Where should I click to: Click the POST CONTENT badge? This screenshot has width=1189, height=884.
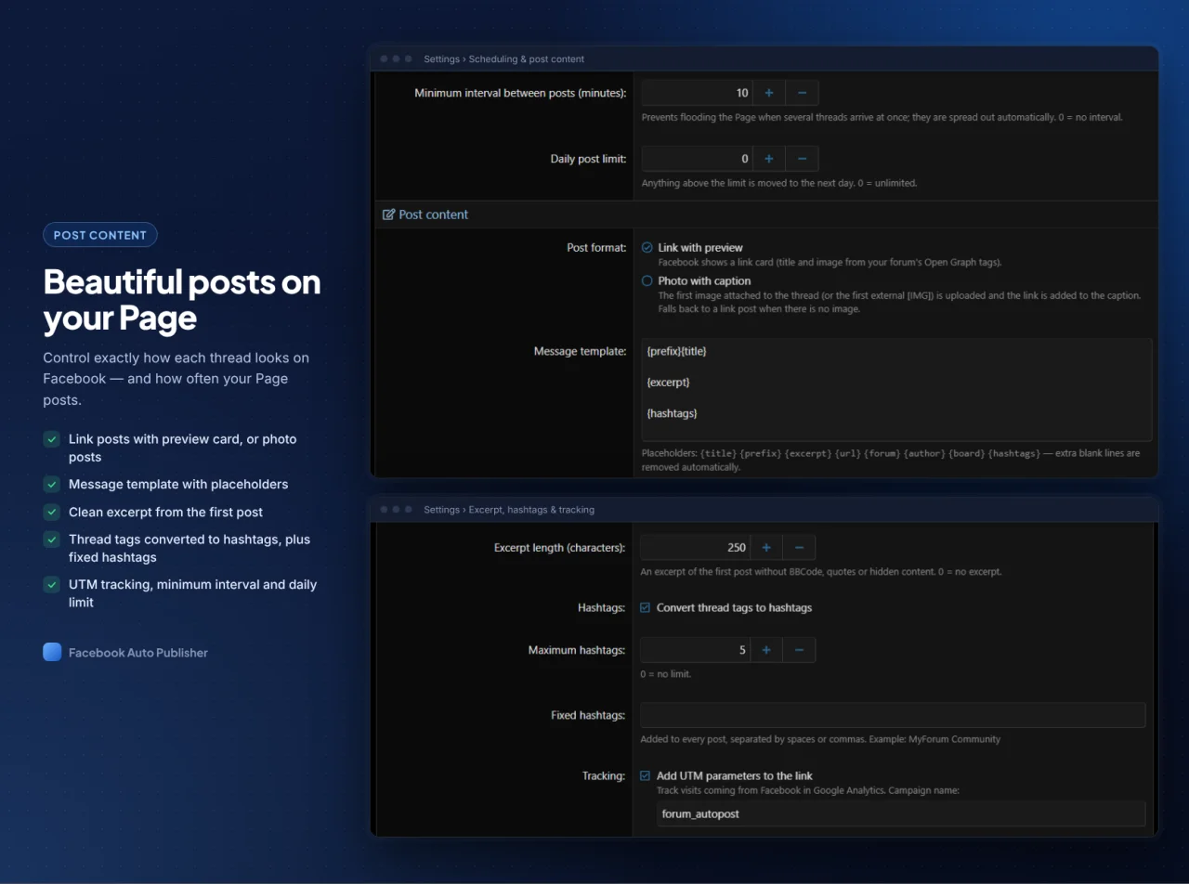tap(100, 235)
